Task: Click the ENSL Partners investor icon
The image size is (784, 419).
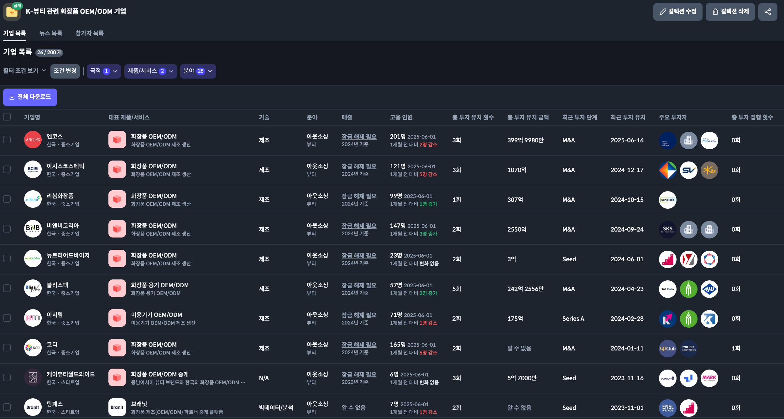Action: 667,408
